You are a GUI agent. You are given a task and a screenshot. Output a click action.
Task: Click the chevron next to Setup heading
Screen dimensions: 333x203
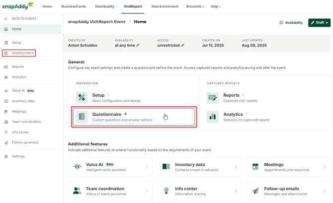point(108,95)
